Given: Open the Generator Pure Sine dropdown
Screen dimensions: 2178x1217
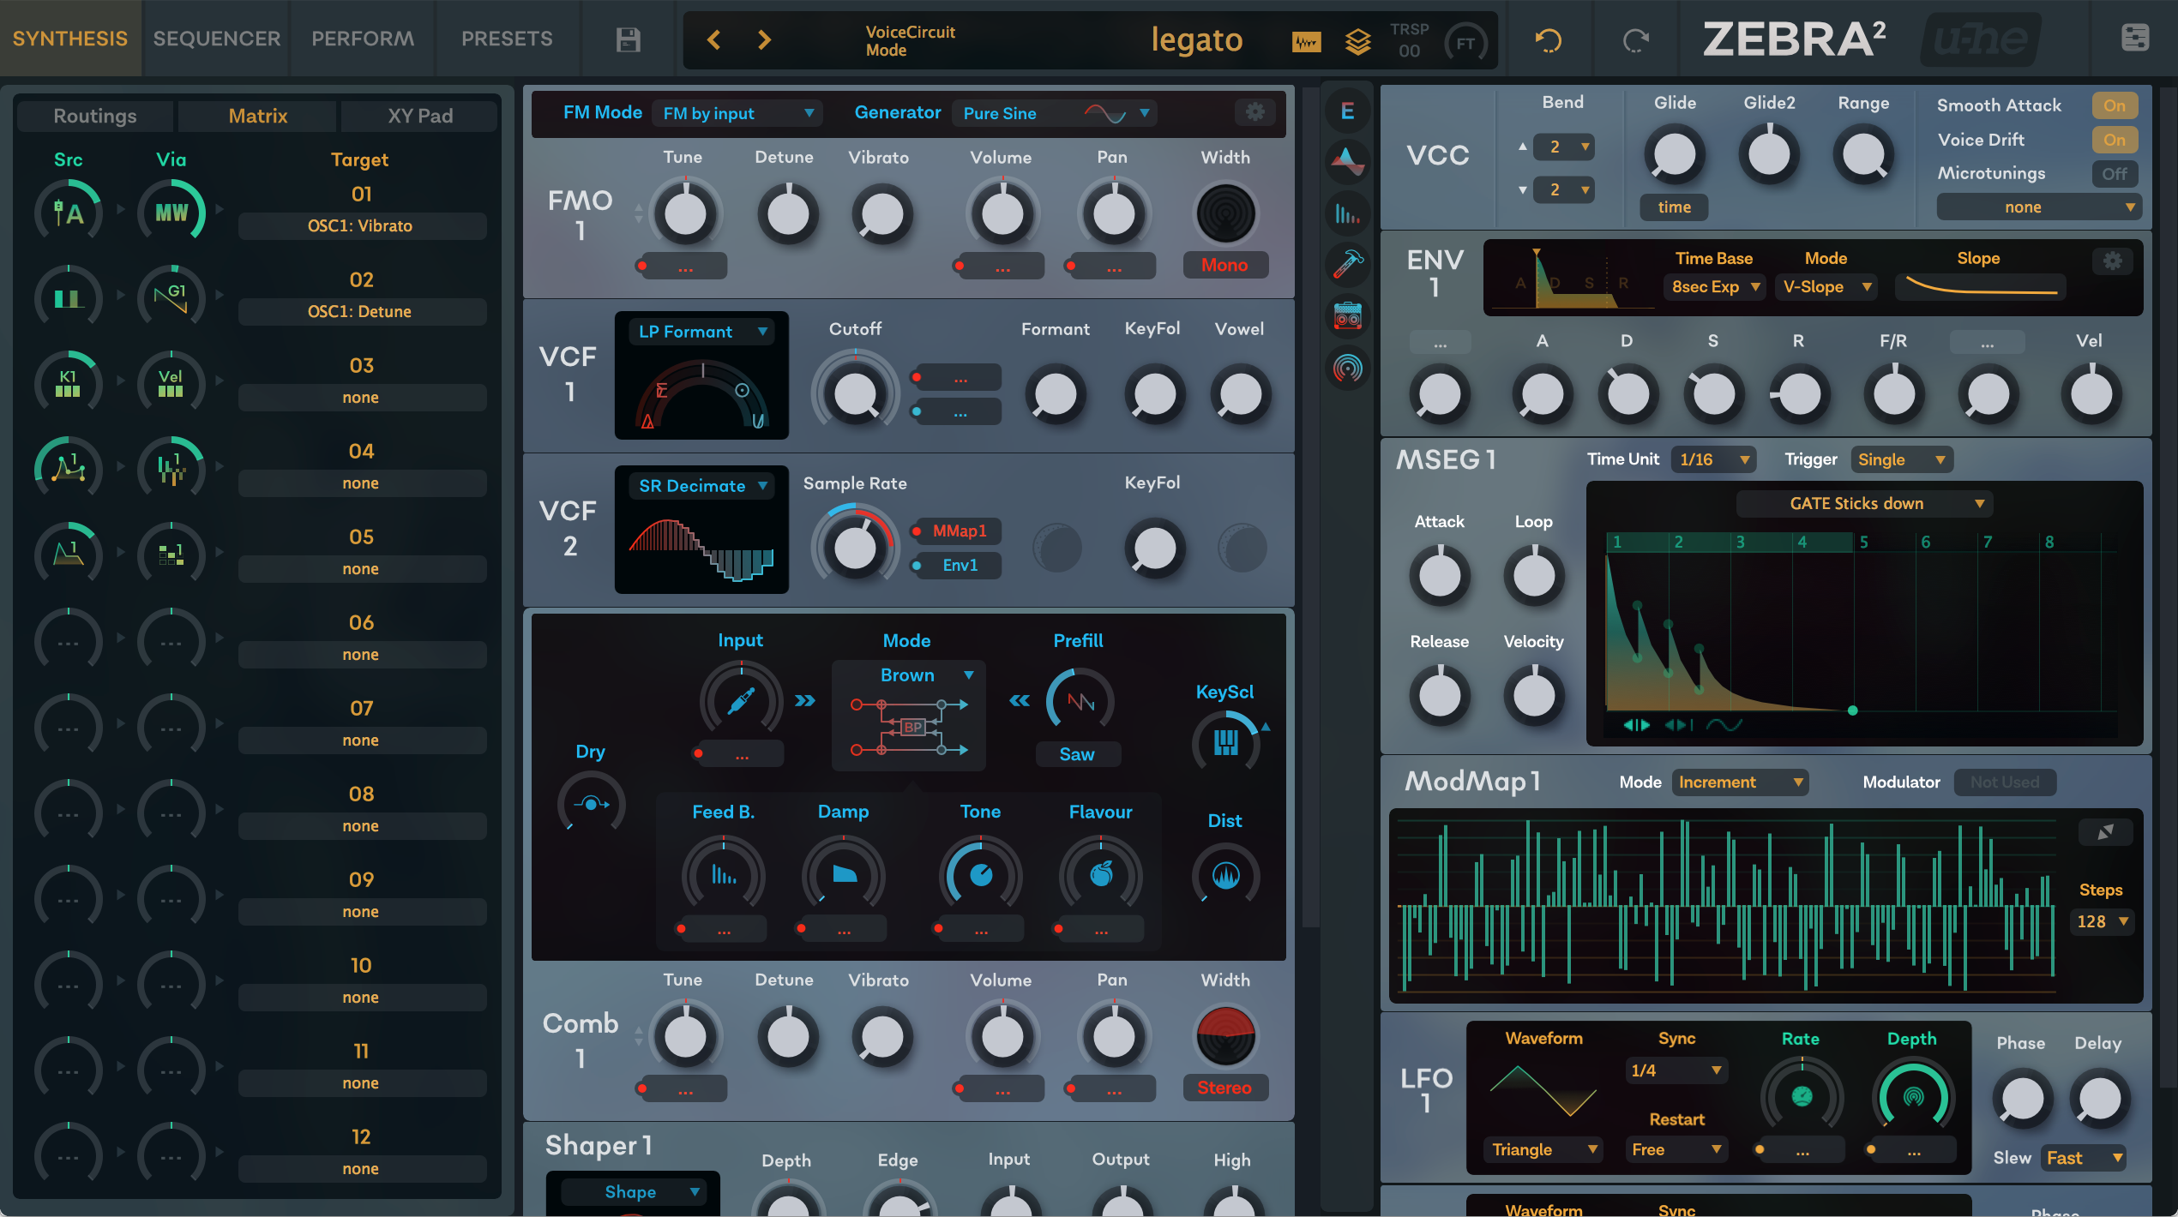Looking at the screenshot, I should click(1055, 113).
